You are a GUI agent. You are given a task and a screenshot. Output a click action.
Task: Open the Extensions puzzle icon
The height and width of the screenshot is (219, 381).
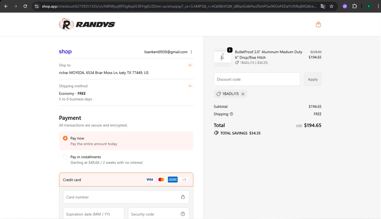point(355,6)
